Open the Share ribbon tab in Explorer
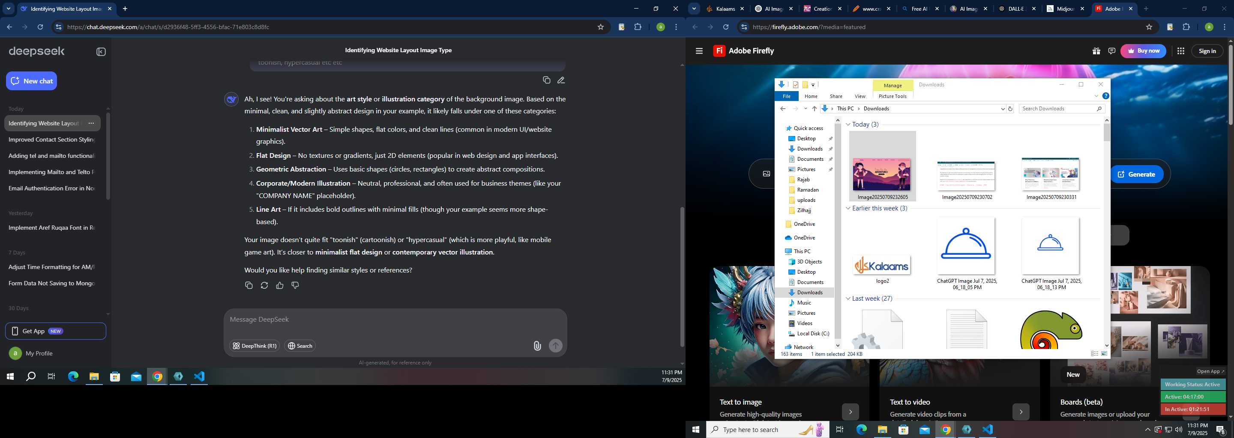This screenshot has width=1234, height=438. click(836, 96)
